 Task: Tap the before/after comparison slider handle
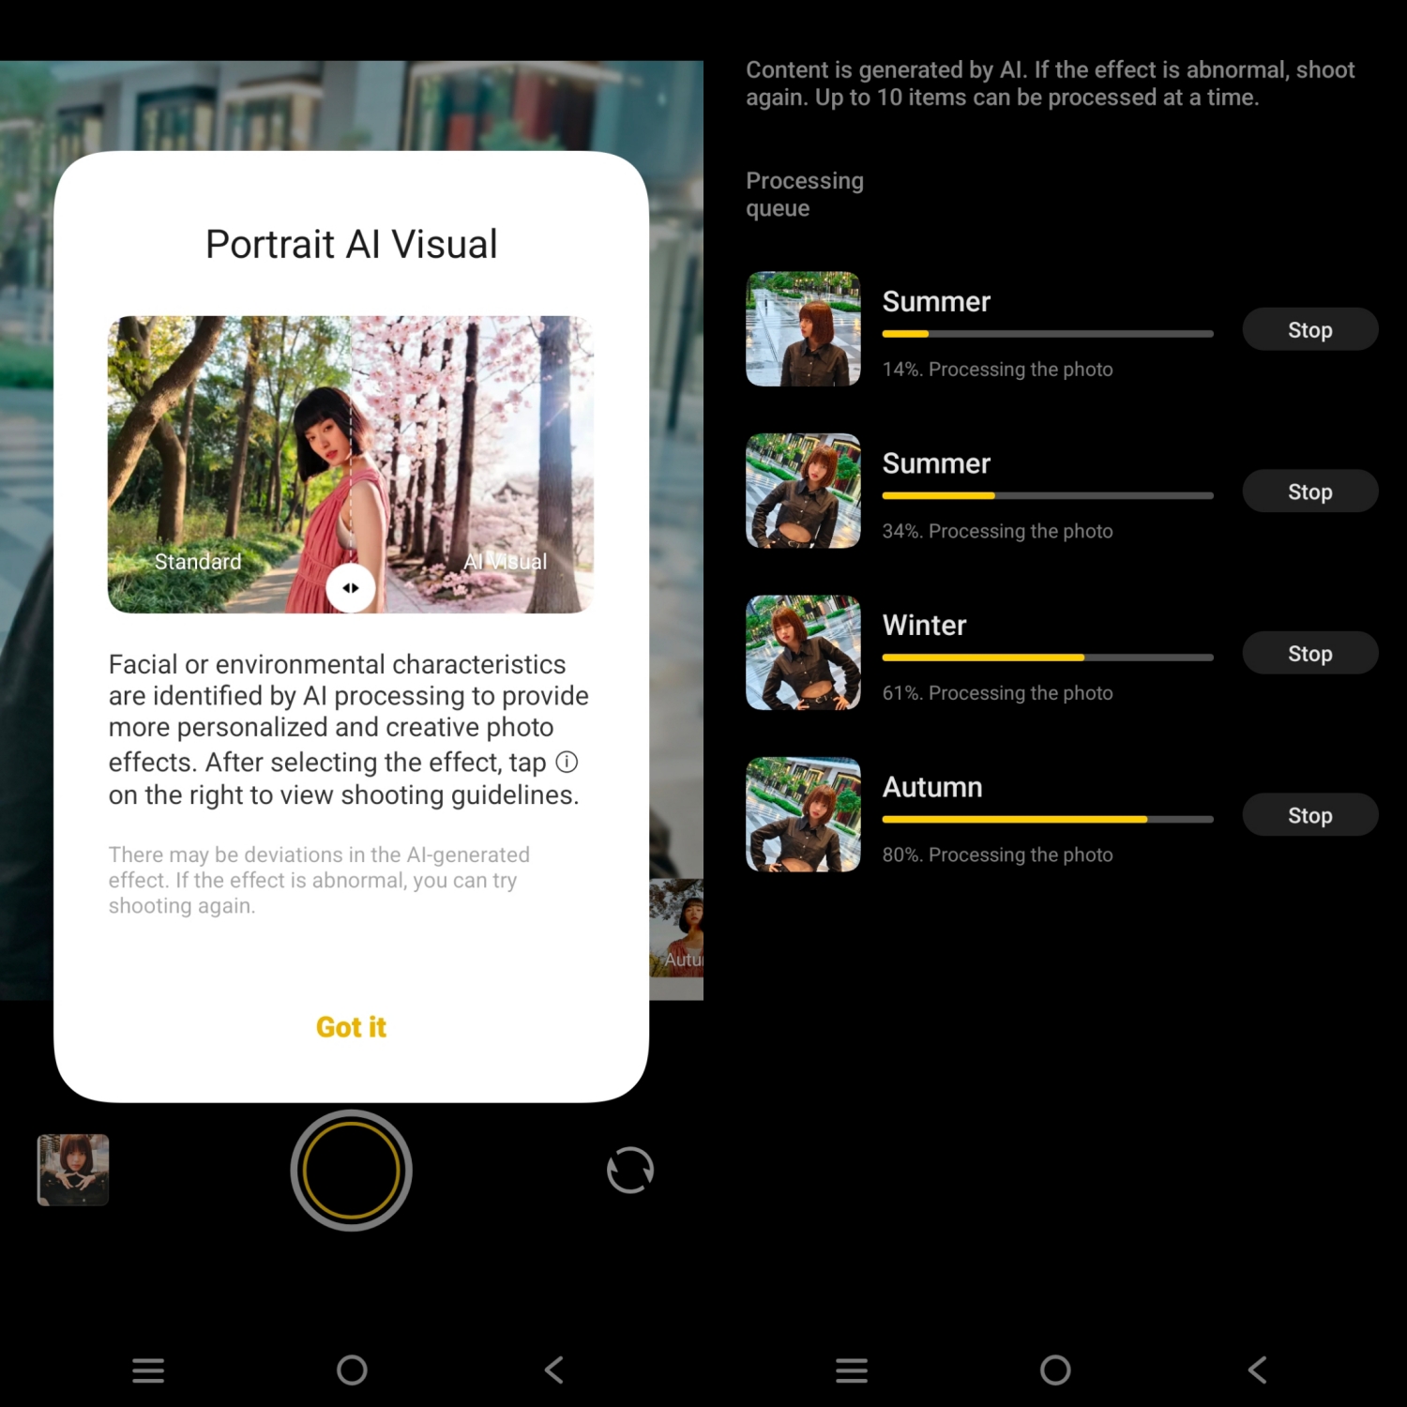[351, 588]
